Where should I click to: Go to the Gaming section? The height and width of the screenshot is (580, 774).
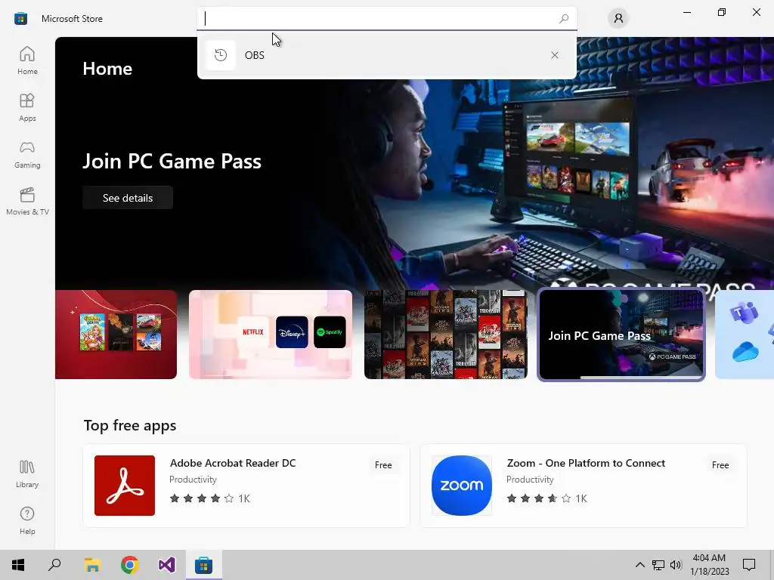pos(27,154)
